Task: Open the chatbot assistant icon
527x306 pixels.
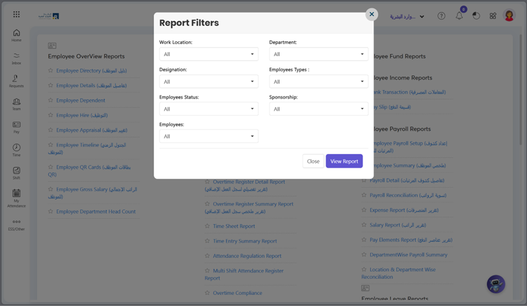Action: 496,283
